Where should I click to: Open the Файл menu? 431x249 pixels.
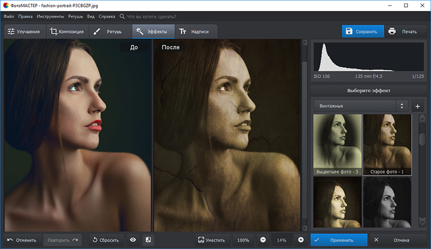(x=9, y=17)
